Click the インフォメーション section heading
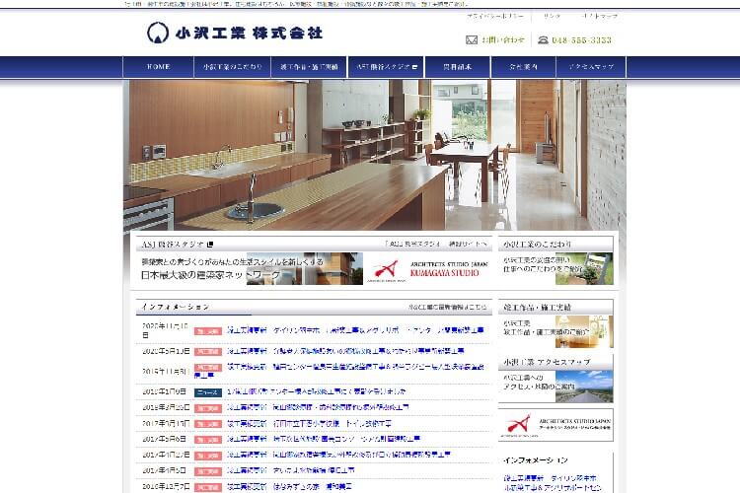The image size is (740, 493). click(175, 307)
